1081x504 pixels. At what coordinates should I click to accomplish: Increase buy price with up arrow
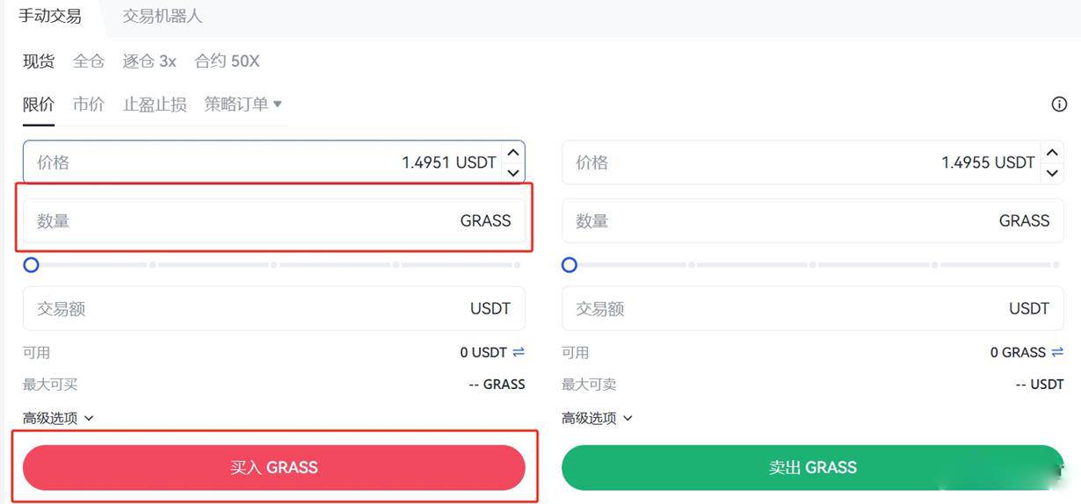[513, 153]
